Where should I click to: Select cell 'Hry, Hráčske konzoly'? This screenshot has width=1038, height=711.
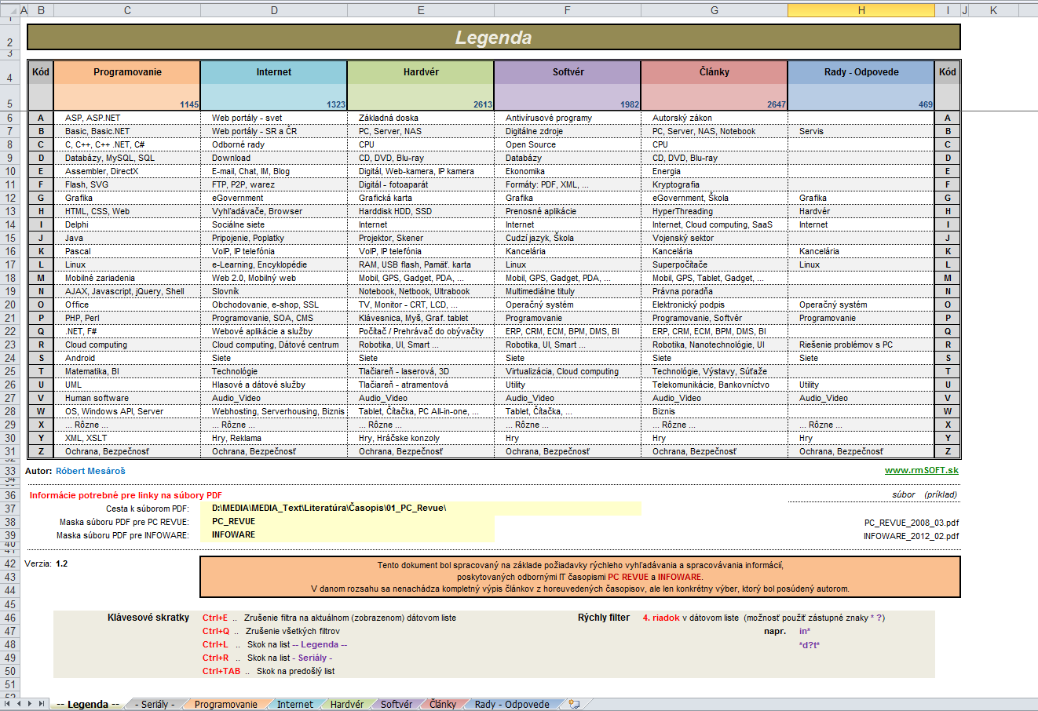(421, 438)
